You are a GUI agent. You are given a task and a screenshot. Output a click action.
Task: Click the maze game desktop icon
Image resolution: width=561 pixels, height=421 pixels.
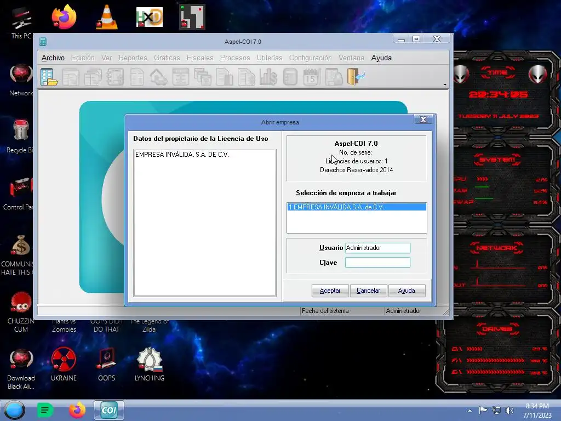click(192, 17)
